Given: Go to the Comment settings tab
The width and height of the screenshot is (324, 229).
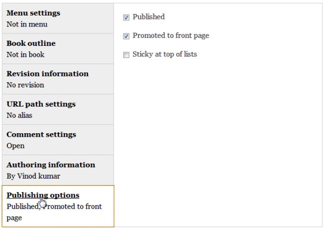Looking at the screenshot, I should pyautogui.click(x=41, y=135).
